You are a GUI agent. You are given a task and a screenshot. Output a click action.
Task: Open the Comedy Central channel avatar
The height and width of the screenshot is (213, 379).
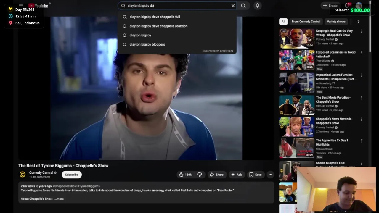[x=23, y=175]
